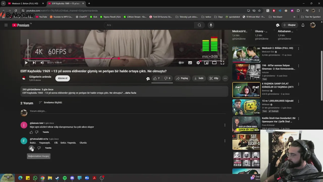
Task: Reply to @Fatmalsikli-m7w comment
Action: click(48, 148)
